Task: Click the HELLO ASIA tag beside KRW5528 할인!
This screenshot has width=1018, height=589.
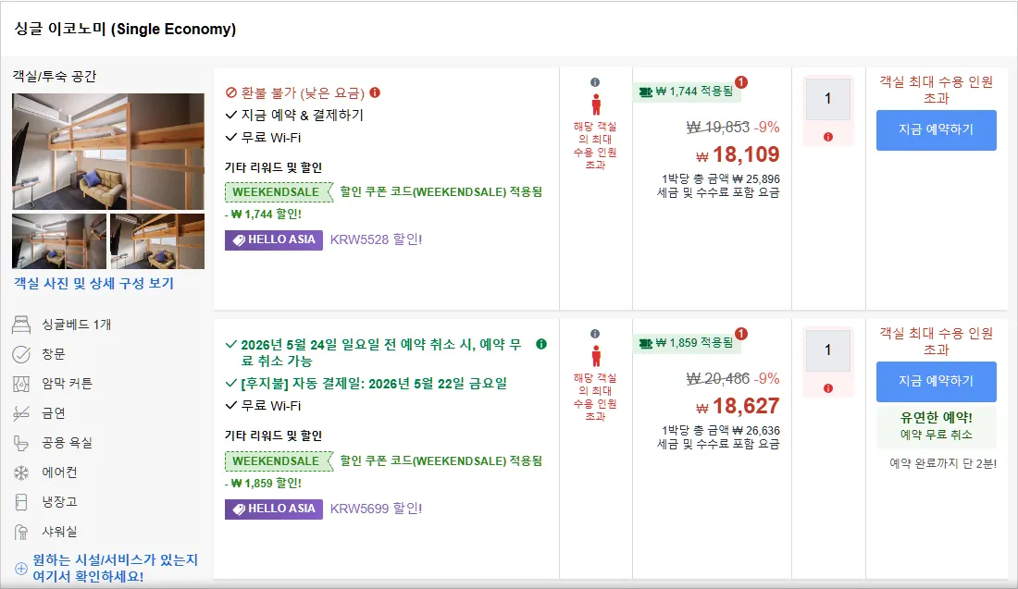Action: [274, 239]
